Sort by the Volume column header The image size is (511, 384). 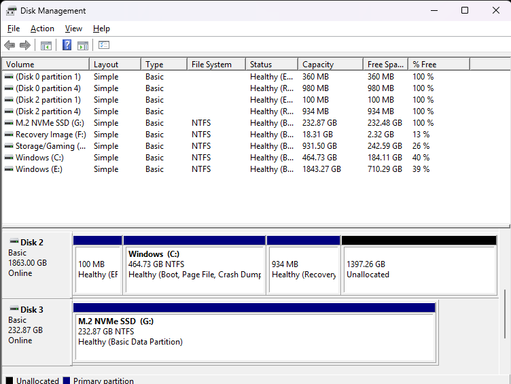point(46,64)
